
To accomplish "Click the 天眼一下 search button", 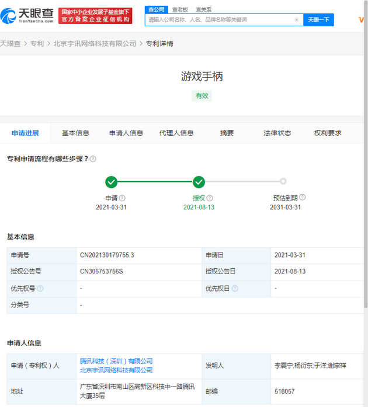I will pyautogui.click(x=318, y=20).
